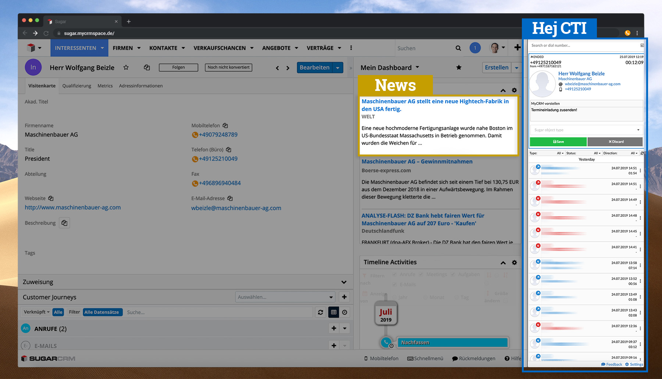Image resolution: width=662 pixels, height=379 pixels.
Task: Open the News dashlet settings gear
Action: pos(514,91)
